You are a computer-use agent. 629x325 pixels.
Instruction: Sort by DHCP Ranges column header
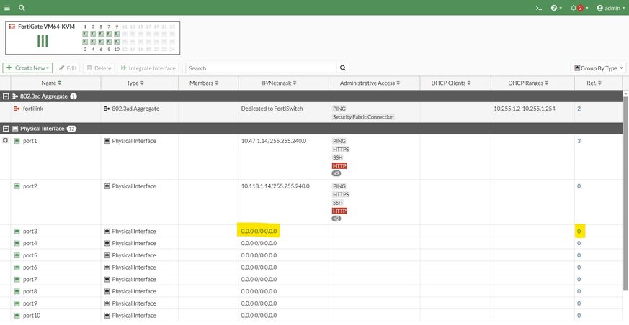coord(528,83)
